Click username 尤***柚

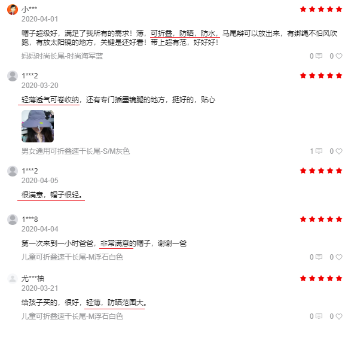point(33,279)
